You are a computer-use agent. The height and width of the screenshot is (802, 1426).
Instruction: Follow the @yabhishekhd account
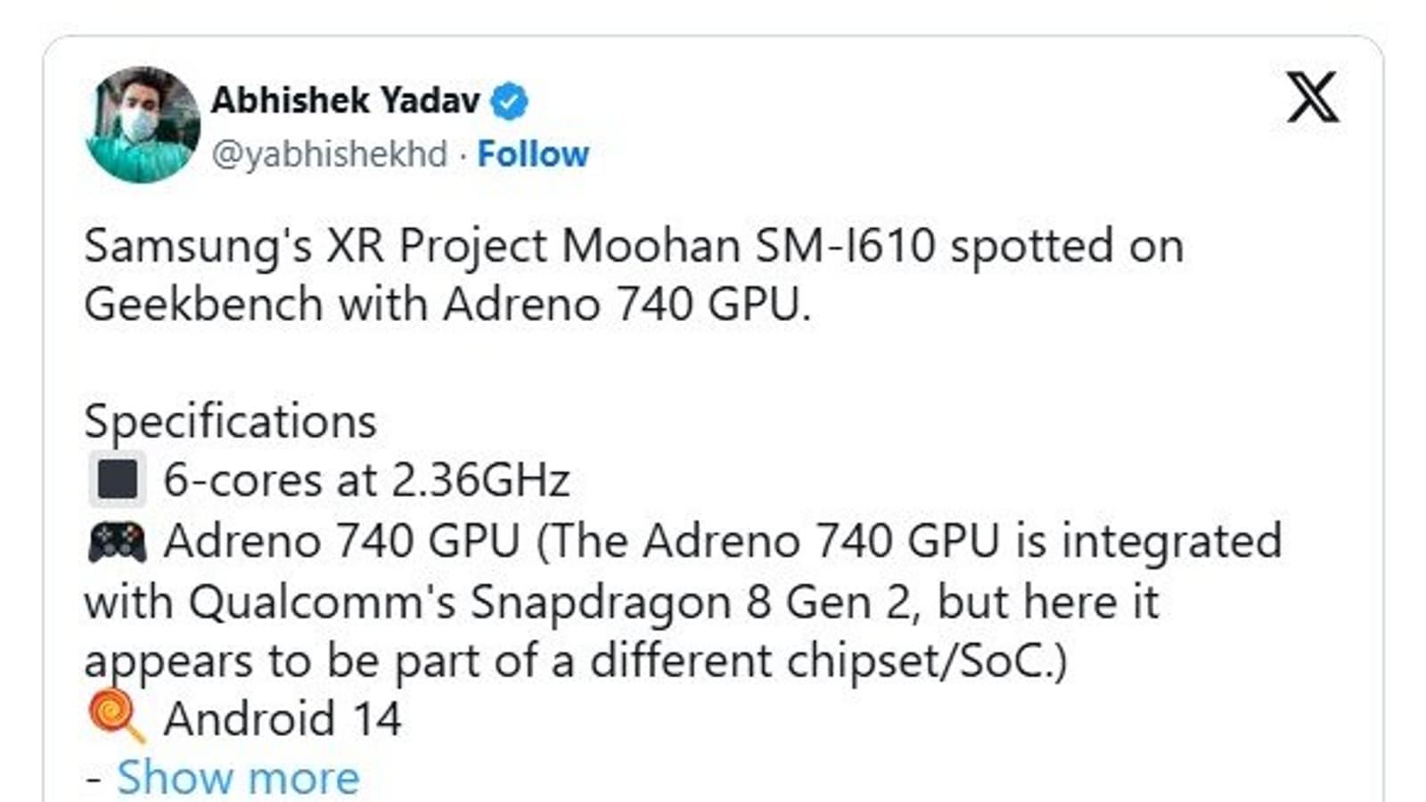[533, 154]
